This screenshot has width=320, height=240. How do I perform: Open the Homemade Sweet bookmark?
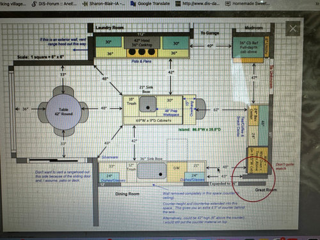(248, 3)
